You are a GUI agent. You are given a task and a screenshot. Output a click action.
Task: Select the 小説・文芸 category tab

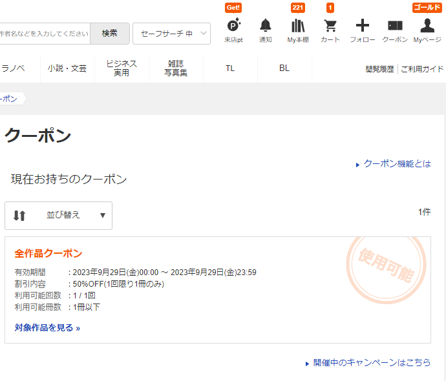(x=67, y=68)
